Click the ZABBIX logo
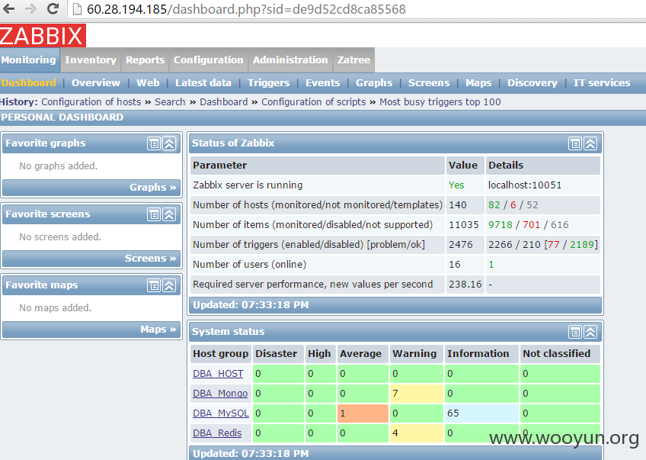 [43, 36]
